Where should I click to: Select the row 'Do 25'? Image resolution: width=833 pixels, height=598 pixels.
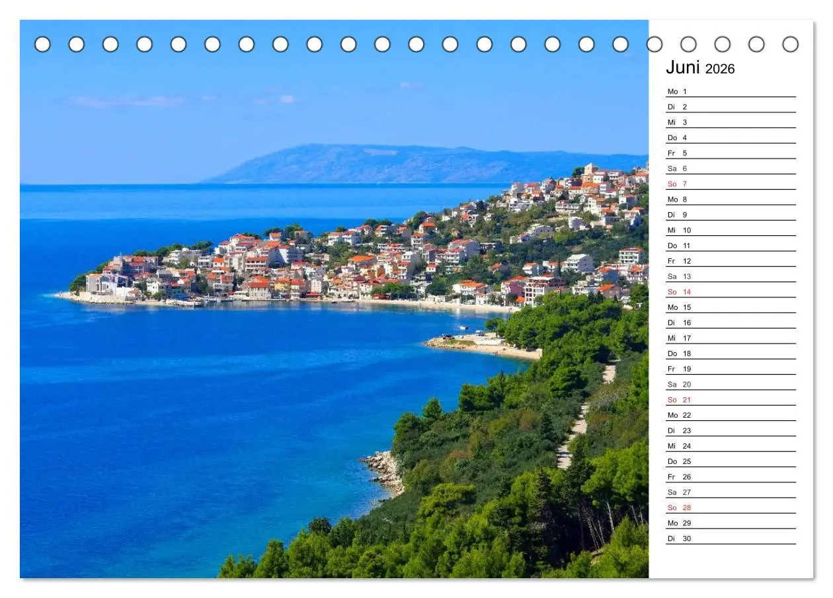click(731, 461)
